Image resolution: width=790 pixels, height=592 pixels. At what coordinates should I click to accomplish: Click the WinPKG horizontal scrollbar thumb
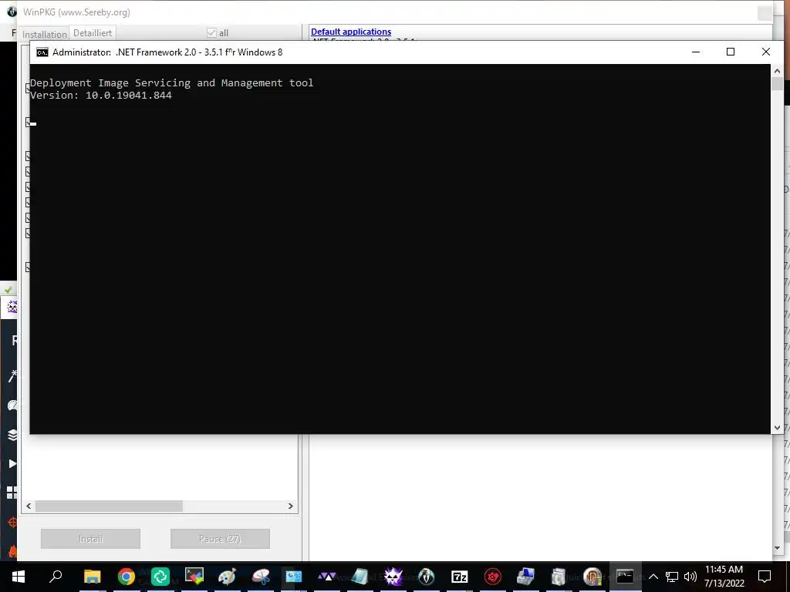pos(109,506)
